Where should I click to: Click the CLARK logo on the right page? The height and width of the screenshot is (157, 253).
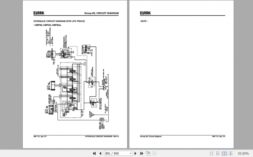coord(145,13)
